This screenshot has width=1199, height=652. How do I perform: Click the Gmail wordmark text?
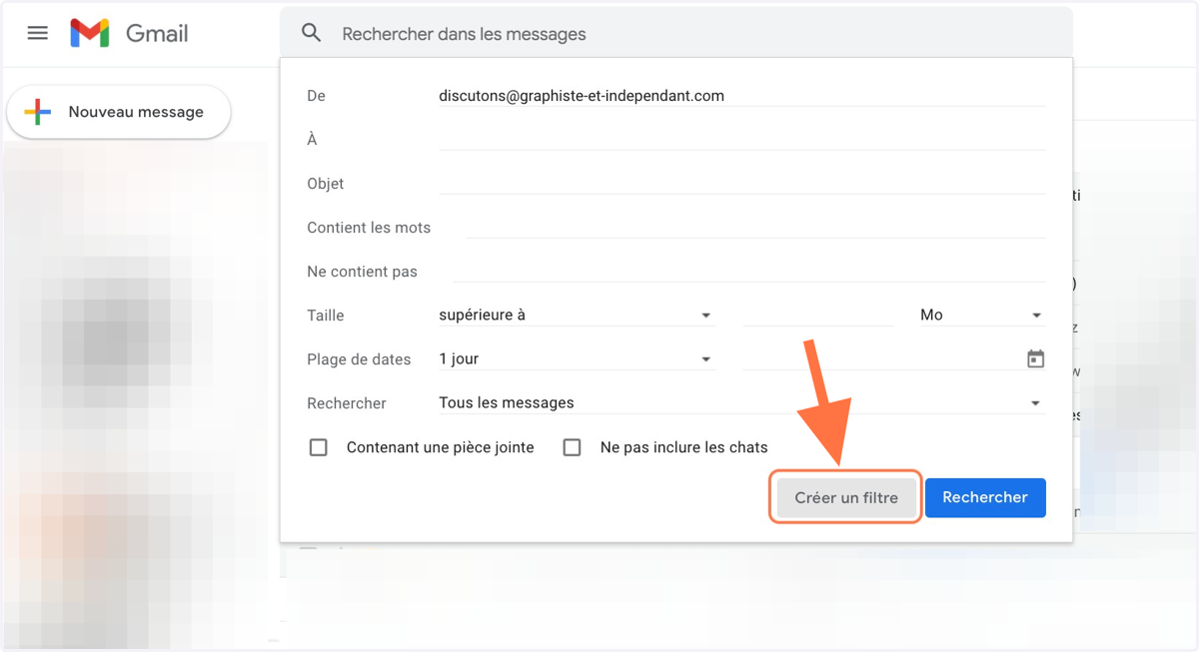click(157, 33)
